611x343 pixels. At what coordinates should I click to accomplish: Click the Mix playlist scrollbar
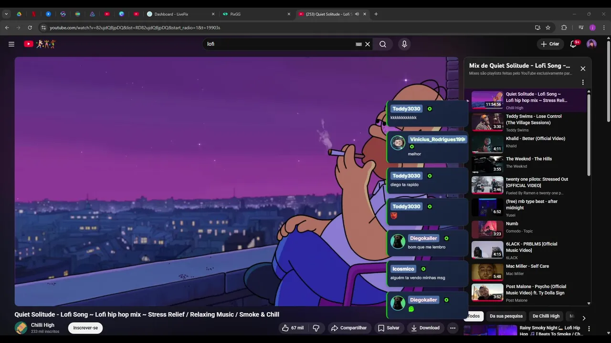(x=589, y=135)
